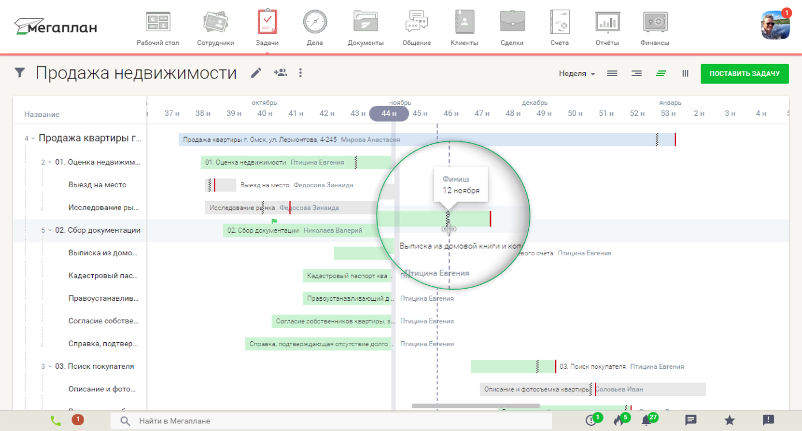Select Кадастровый пас... in task list
The height and width of the screenshot is (431, 802).
pos(103,275)
